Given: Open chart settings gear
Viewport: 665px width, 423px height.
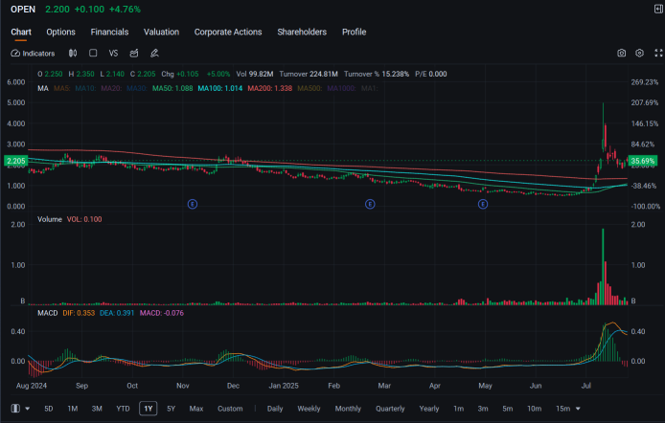Looking at the screenshot, I should pyautogui.click(x=639, y=53).
